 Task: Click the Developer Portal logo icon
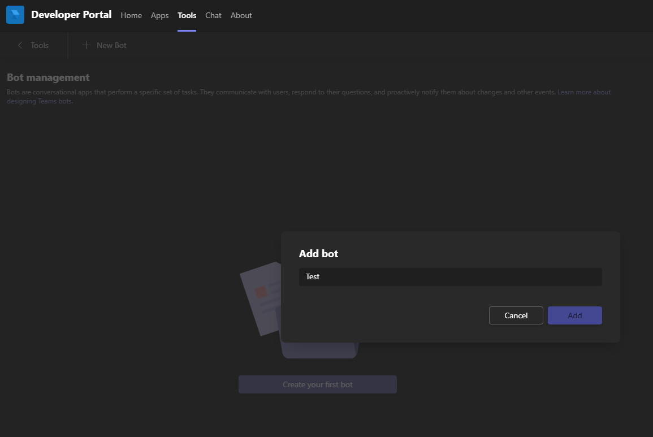pyautogui.click(x=15, y=14)
